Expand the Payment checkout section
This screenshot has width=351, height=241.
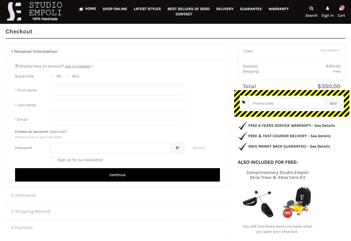[x=22, y=228]
